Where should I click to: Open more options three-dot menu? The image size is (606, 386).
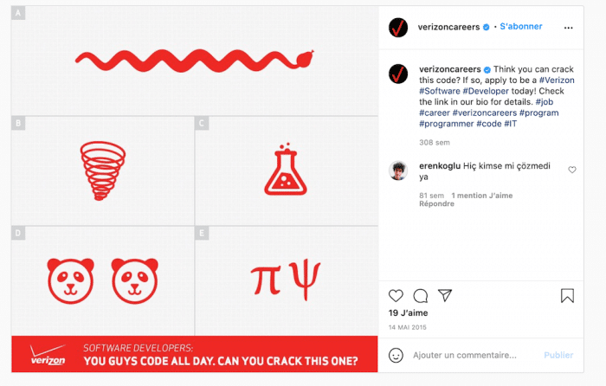[569, 28]
